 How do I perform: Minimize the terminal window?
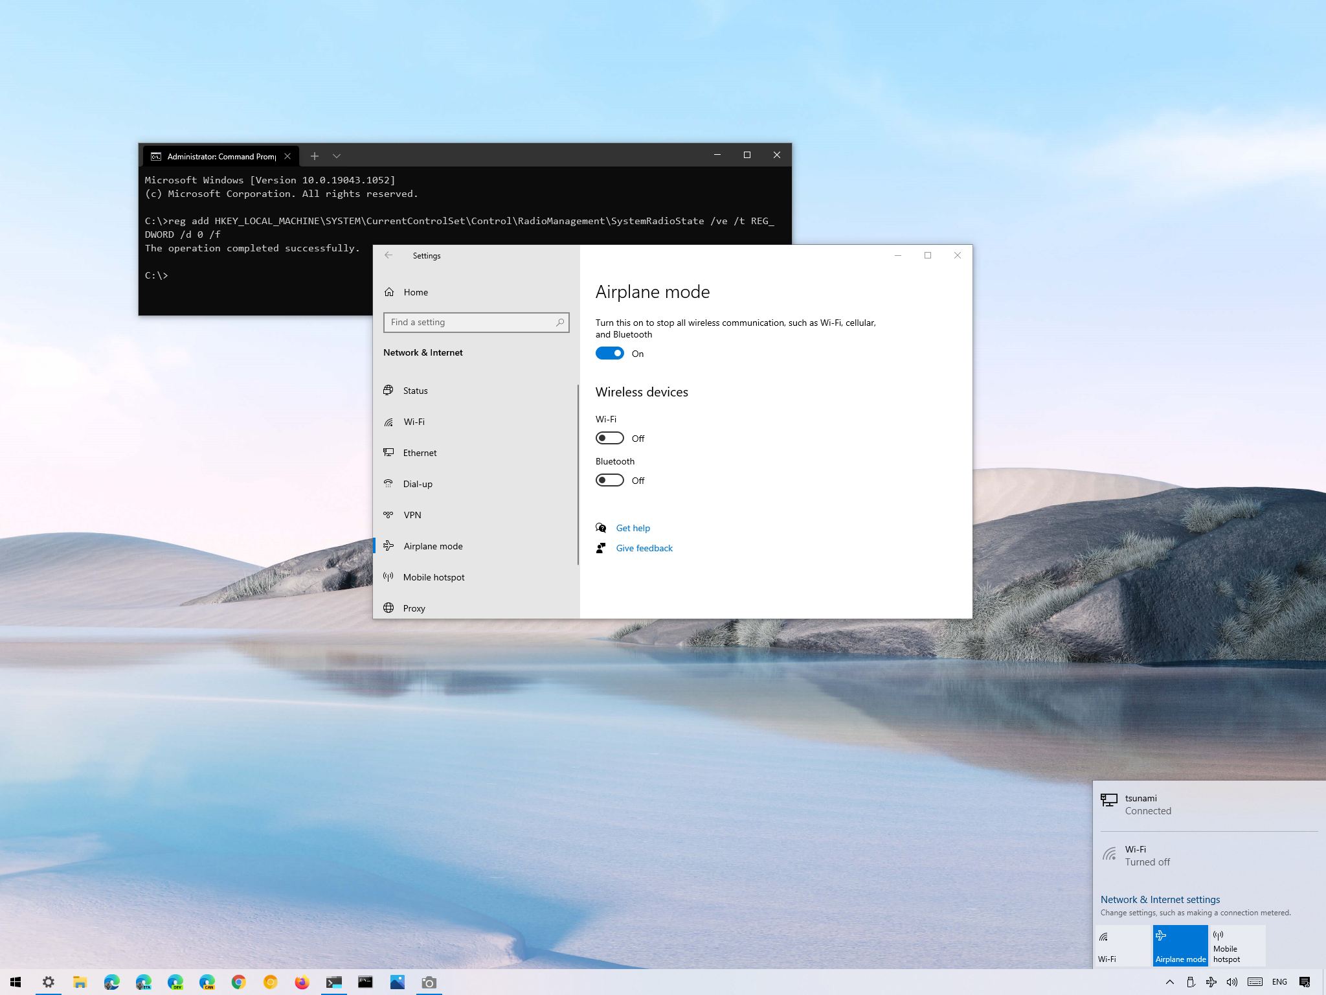click(x=717, y=155)
